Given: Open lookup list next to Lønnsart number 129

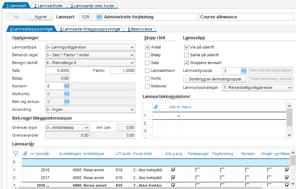Looking at the screenshot, I should click(99, 17).
